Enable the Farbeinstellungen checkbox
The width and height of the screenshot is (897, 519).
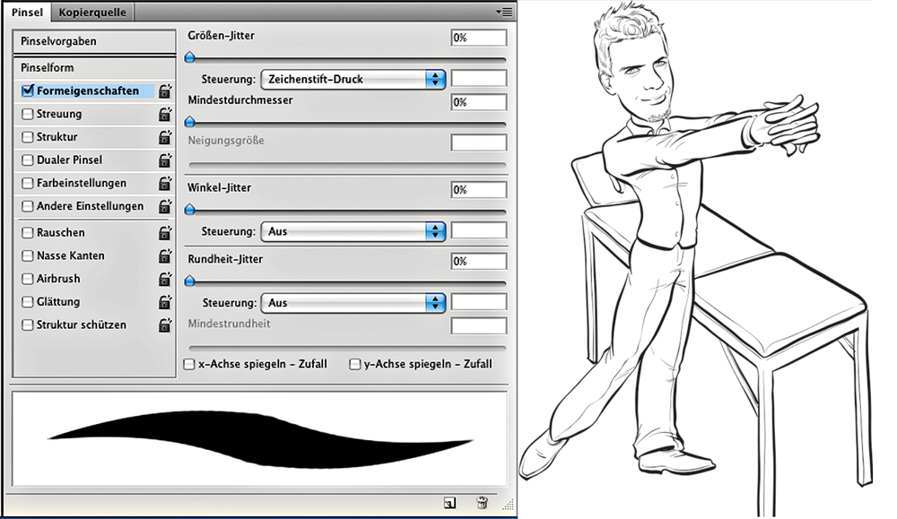pyautogui.click(x=28, y=183)
